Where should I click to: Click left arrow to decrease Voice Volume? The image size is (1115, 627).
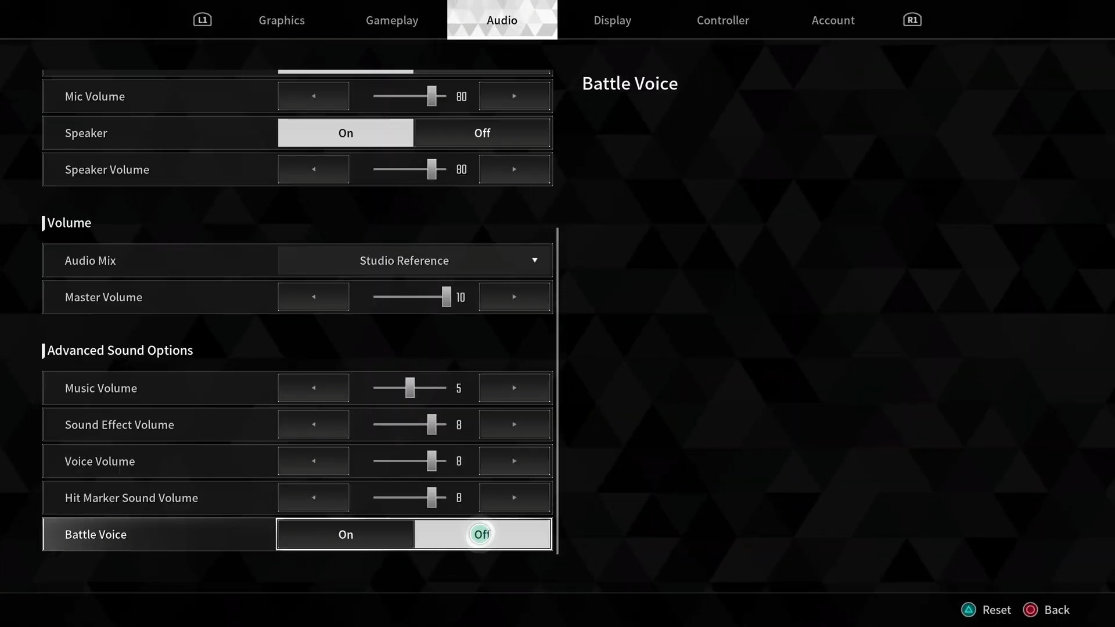click(313, 461)
